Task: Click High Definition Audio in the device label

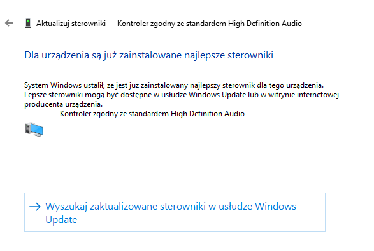Action: click(208, 114)
